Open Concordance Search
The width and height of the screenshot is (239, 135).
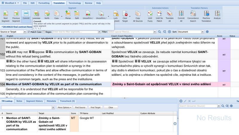(193, 16)
